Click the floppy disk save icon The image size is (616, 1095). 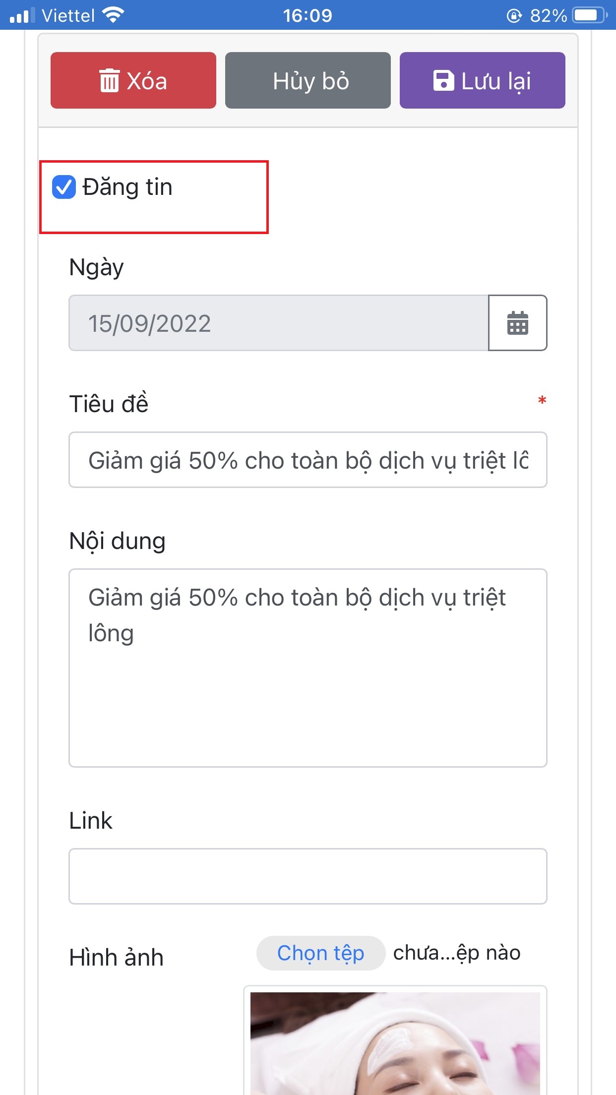(x=443, y=80)
